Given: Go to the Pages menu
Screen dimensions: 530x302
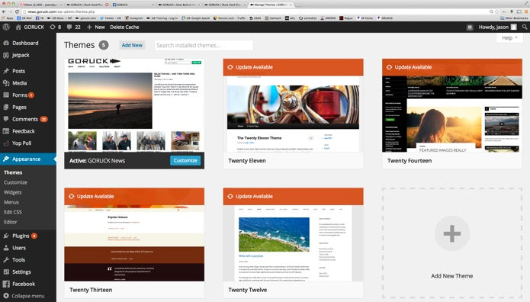Looking at the screenshot, I should click(19, 108).
